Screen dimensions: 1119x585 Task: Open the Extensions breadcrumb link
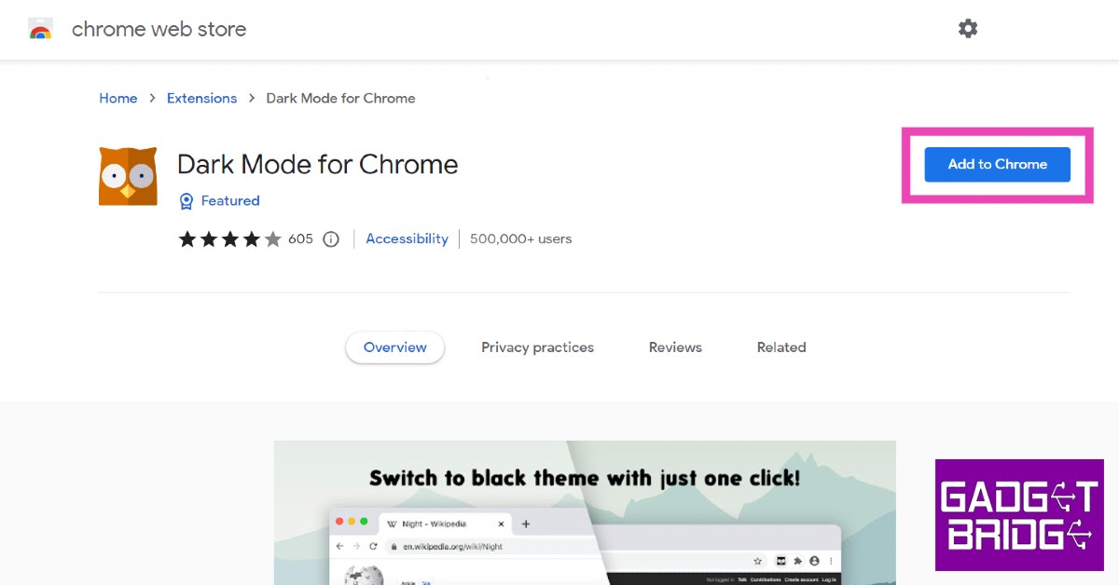(201, 99)
